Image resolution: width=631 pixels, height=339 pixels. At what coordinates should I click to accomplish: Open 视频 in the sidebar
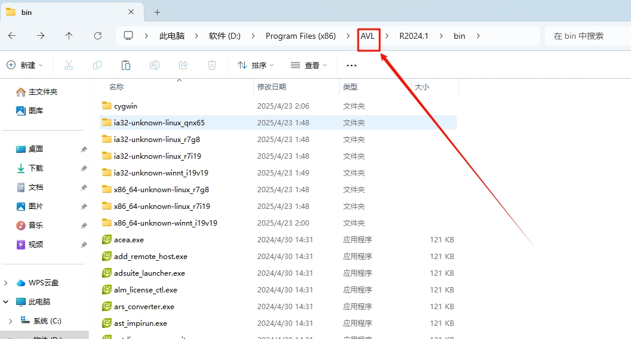pyautogui.click(x=30, y=245)
